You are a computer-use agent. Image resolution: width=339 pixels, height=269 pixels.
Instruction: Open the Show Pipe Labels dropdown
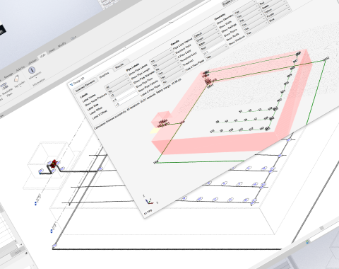[162, 57]
